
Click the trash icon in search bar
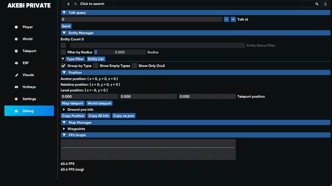click(69, 4)
